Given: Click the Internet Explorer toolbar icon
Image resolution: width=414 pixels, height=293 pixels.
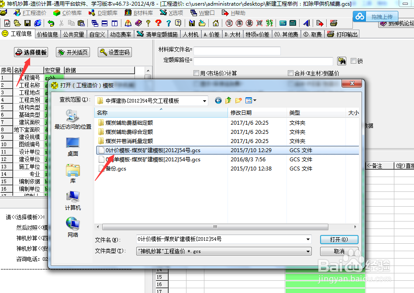Looking at the screenshot, I should pos(38,23).
